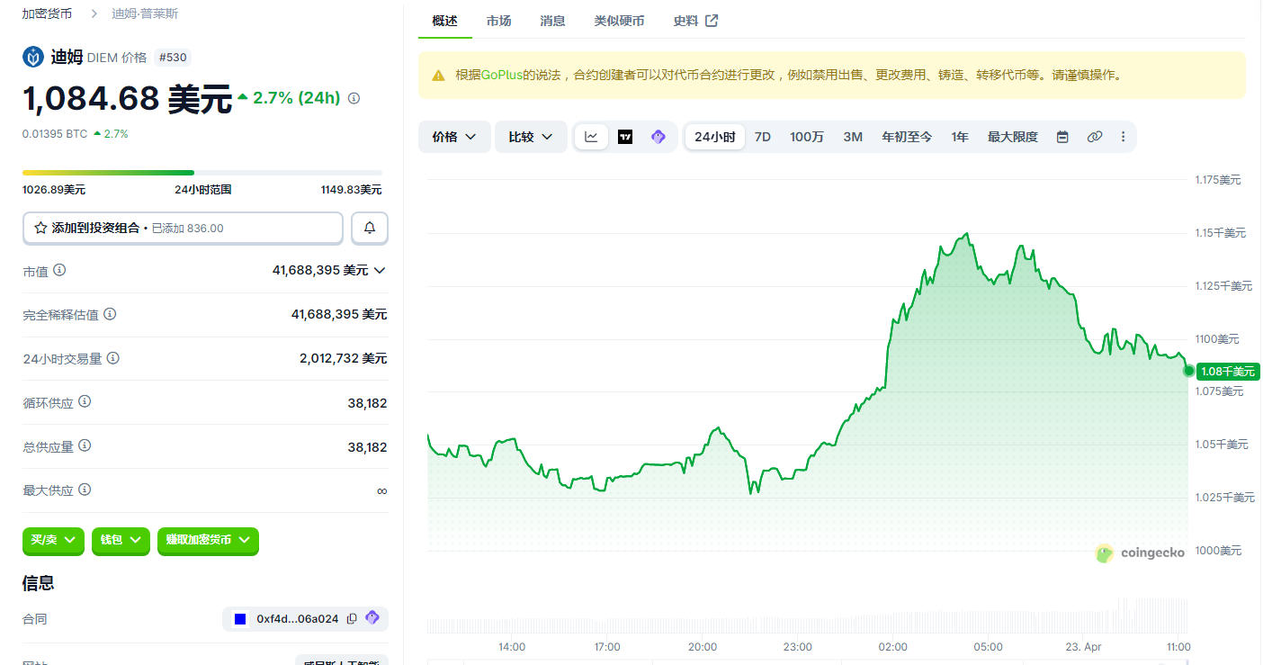Select the 24小时 chart range
Viewport: 1263px width, 665px height.
point(715,137)
